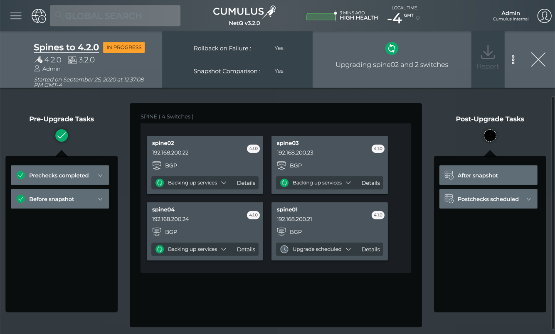Image resolution: width=555 pixels, height=334 pixels.
Task: Expand the Prechecks completed chevron
Action: [x=100, y=175]
